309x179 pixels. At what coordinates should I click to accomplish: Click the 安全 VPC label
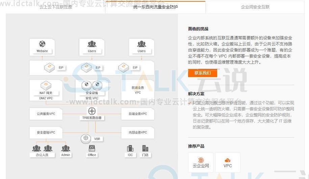(x=92, y=98)
